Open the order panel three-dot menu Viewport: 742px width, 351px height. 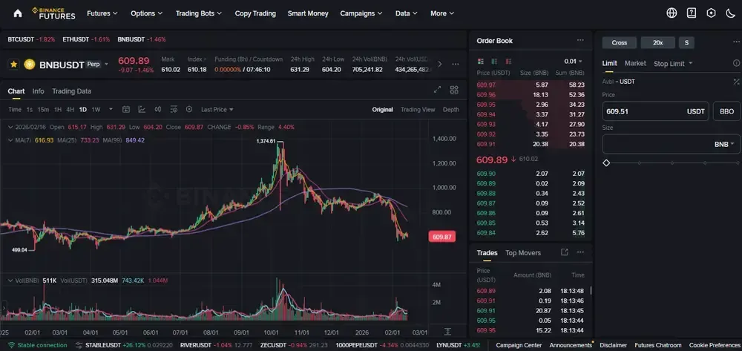coord(736,42)
